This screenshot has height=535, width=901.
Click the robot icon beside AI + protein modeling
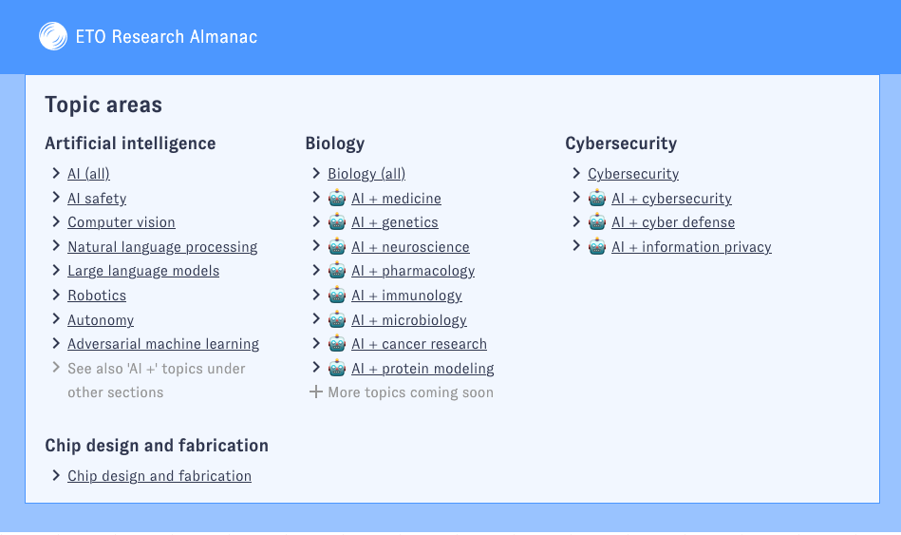coord(337,368)
